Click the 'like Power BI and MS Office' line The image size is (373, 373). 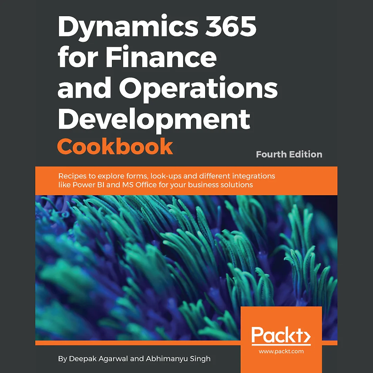click(155, 185)
